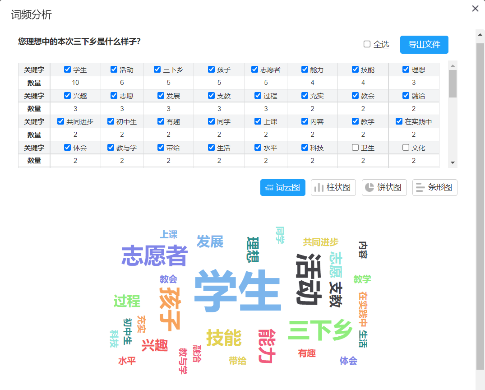The width and height of the screenshot is (485, 390).
Task: Uncheck the 志愿者 keyword checkbox
Action: click(x=255, y=70)
